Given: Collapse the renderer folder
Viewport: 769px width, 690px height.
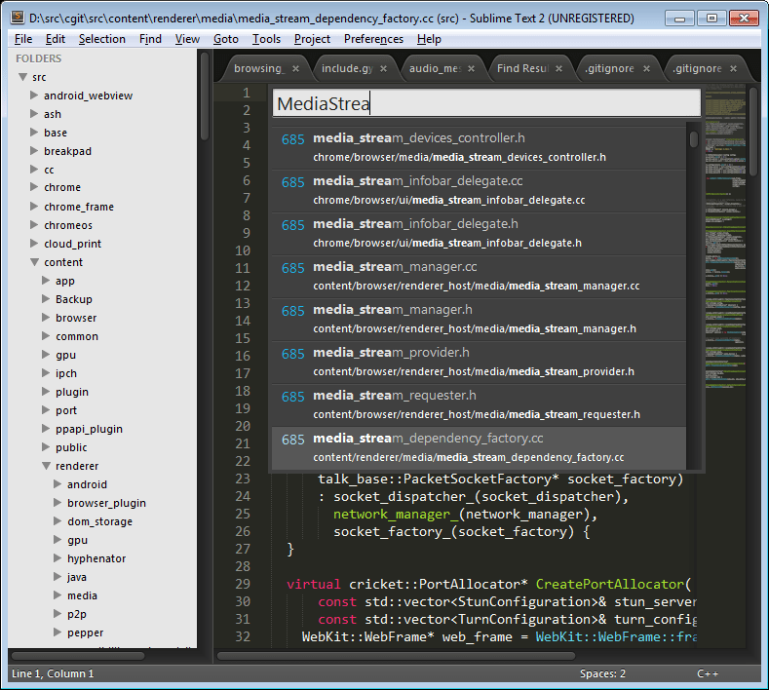Looking at the screenshot, I should [x=46, y=466].
